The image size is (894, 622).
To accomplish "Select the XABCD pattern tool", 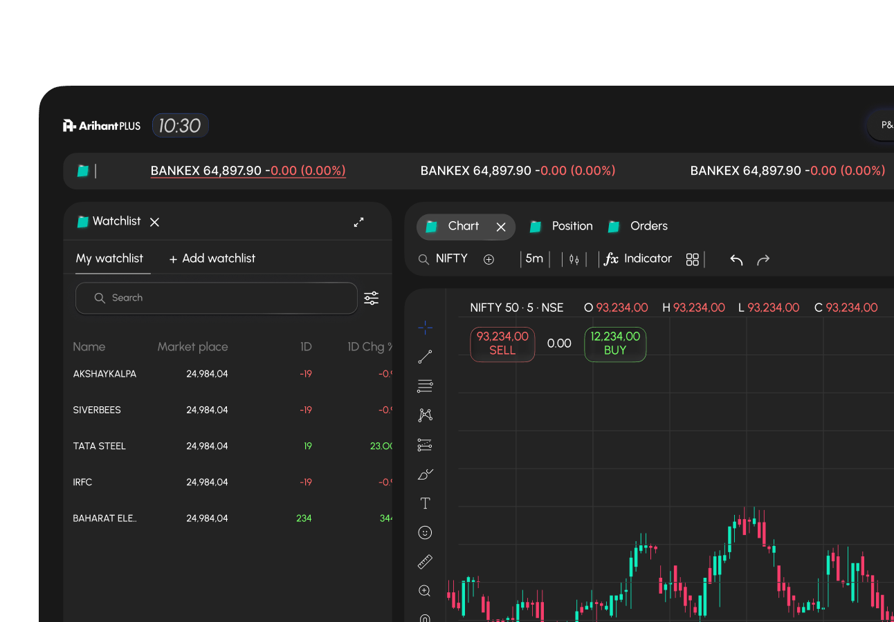I will [x=425, y=415].
